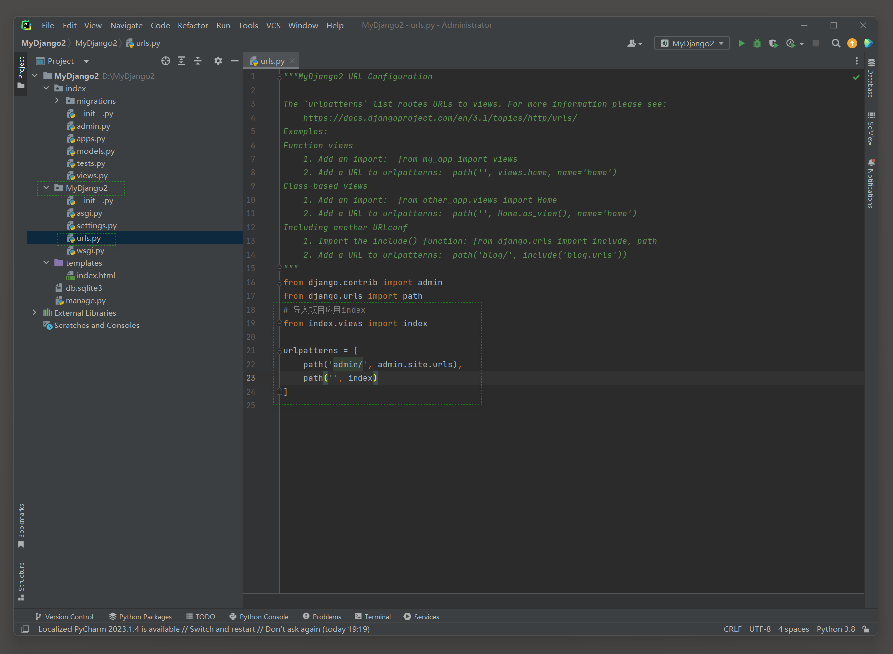The image size is (893, 654).
Task: Open the Refactor menu
Action: 192,25
